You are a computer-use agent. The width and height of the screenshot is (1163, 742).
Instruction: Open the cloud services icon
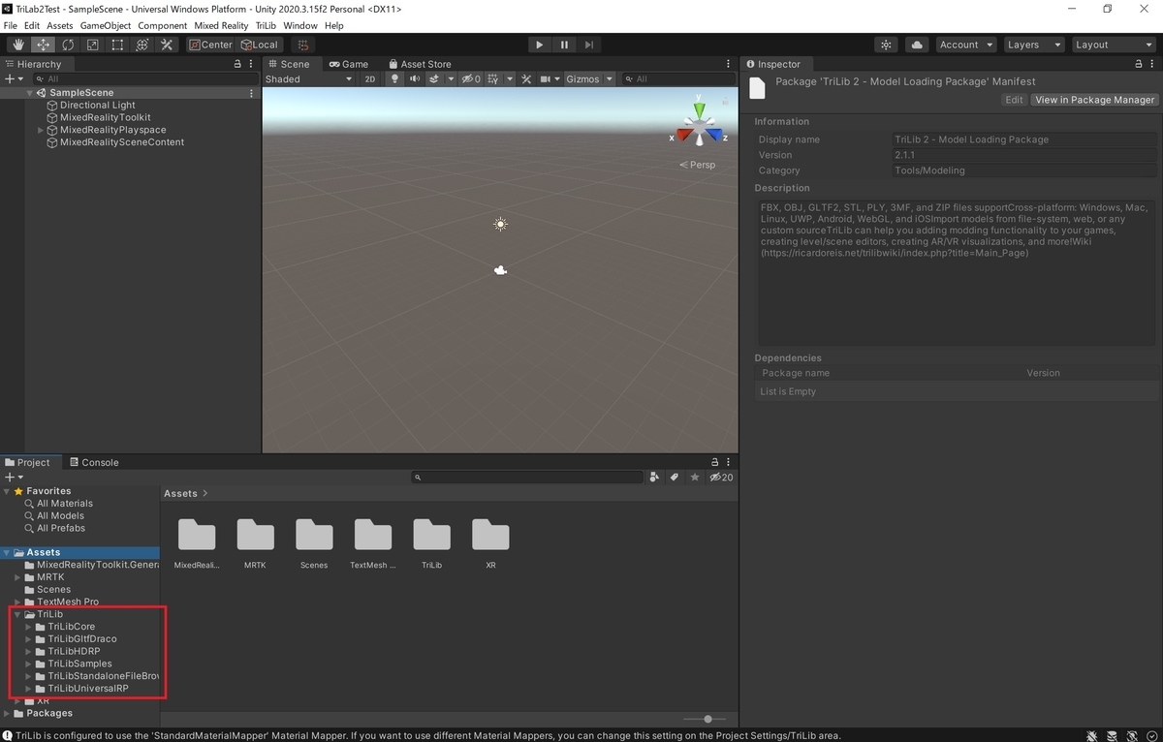(x=917, y=45)
